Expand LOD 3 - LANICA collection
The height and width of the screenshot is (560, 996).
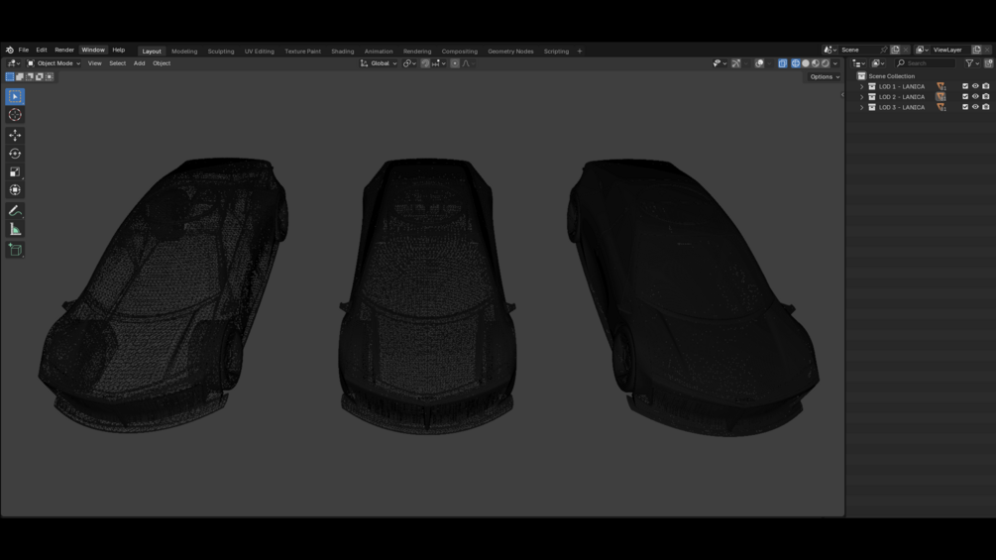click(862, 107)
